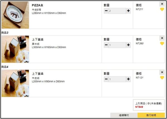Open the PIZZA盒 product thumbnail

pyautogui.click(x=15, y=15)
